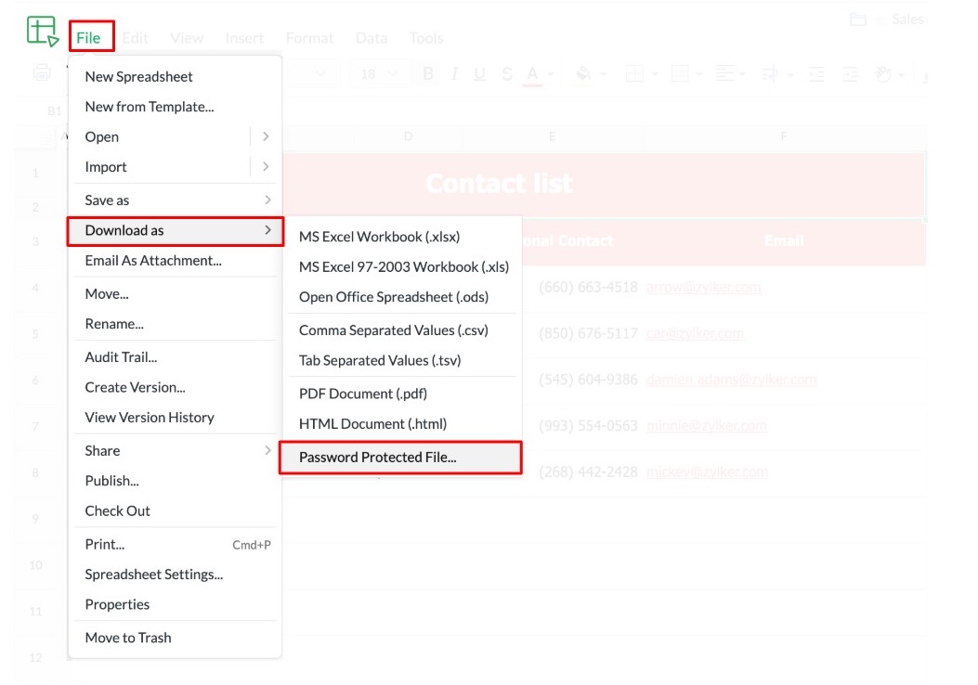Select Rename... menu item
Viewport: 978px width, 685px height.
coord(176,324)
